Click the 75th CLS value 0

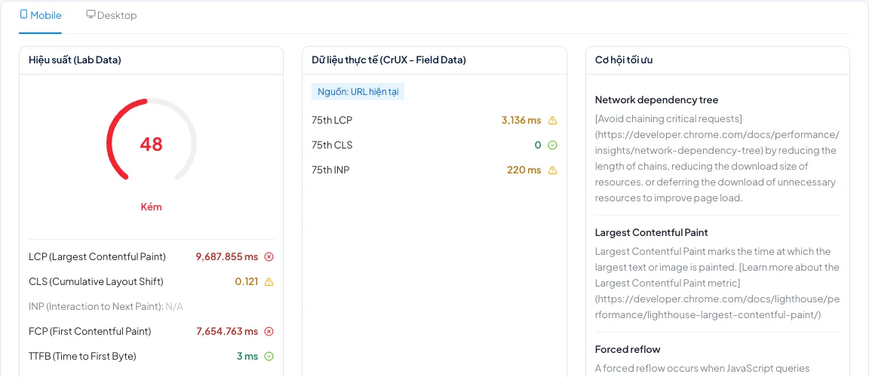pyautogui.click(x=538, y=145)
